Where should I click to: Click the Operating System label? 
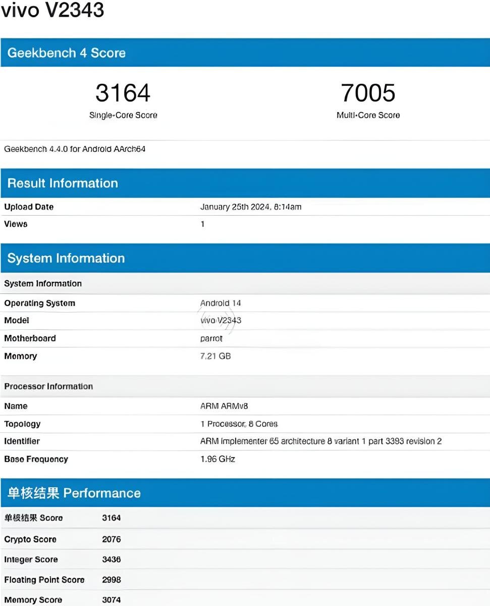pos(40,304)
